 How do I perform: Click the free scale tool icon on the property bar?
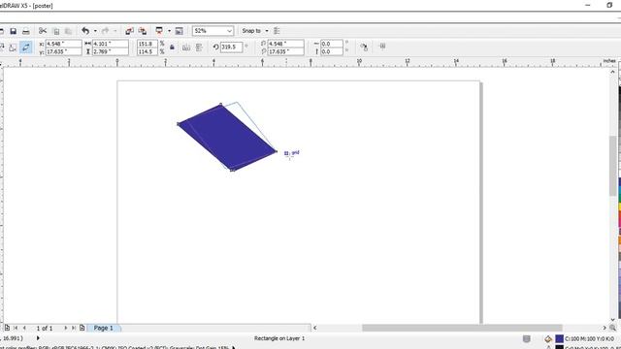click(13, 48)
